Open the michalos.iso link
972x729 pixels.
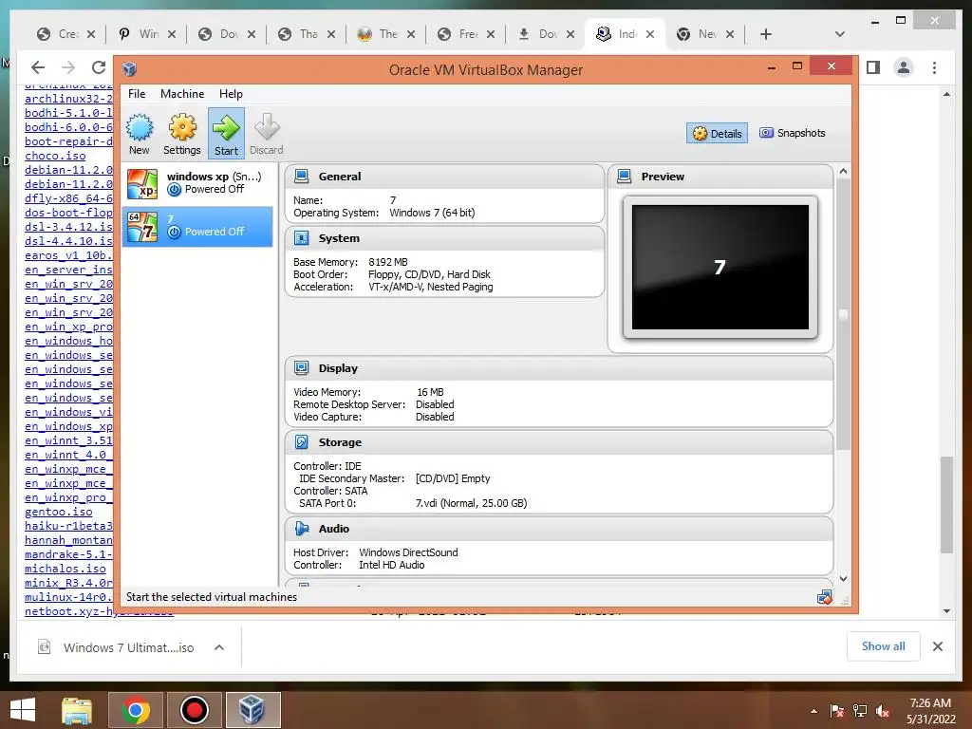65,569
